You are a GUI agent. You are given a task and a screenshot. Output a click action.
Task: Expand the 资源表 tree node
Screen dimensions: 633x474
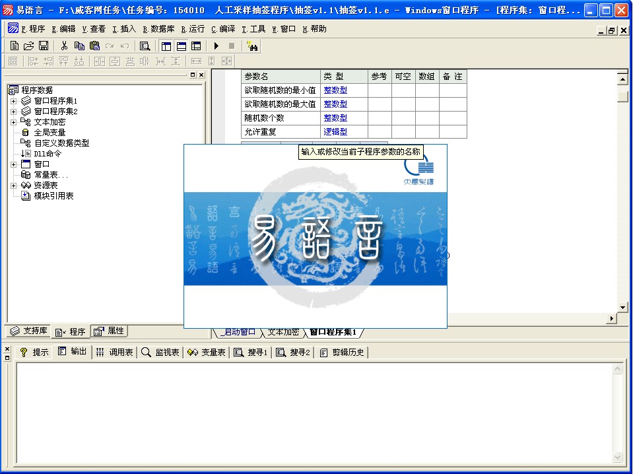(13, 186)
